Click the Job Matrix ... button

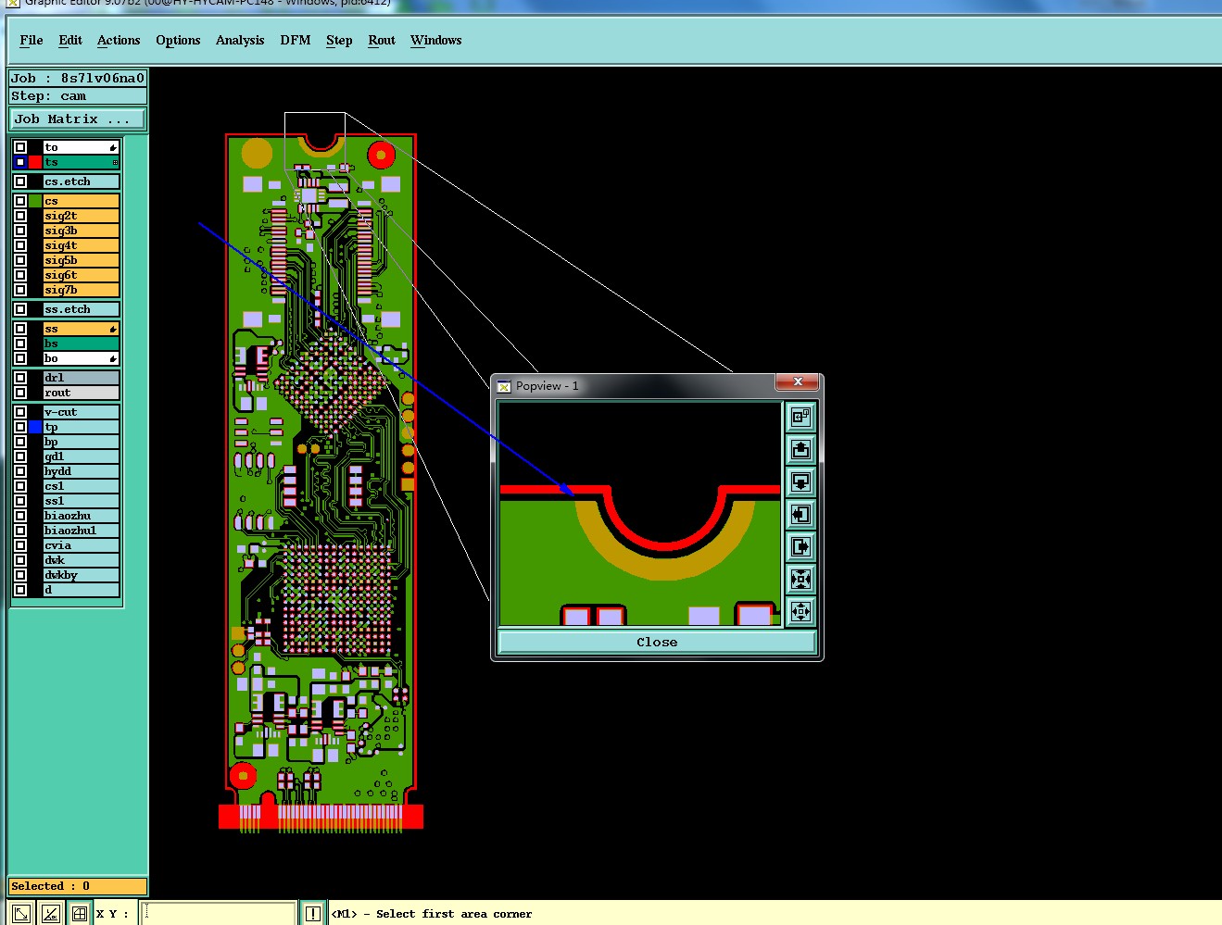point(78,119)
